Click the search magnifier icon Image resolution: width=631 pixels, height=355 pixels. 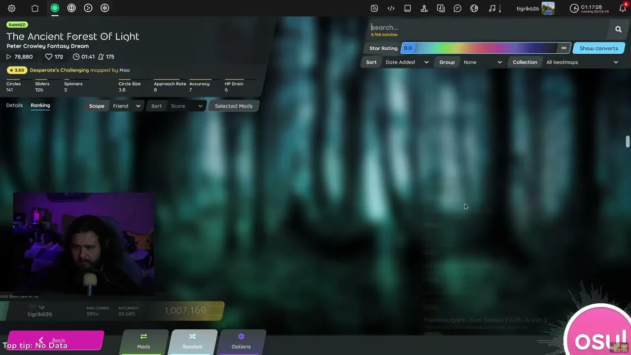coord(618,30)
